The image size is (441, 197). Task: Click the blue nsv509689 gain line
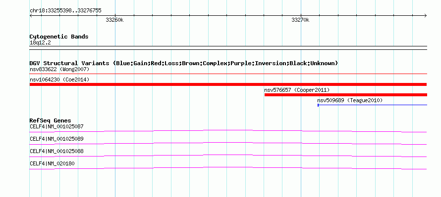point(373,105)
